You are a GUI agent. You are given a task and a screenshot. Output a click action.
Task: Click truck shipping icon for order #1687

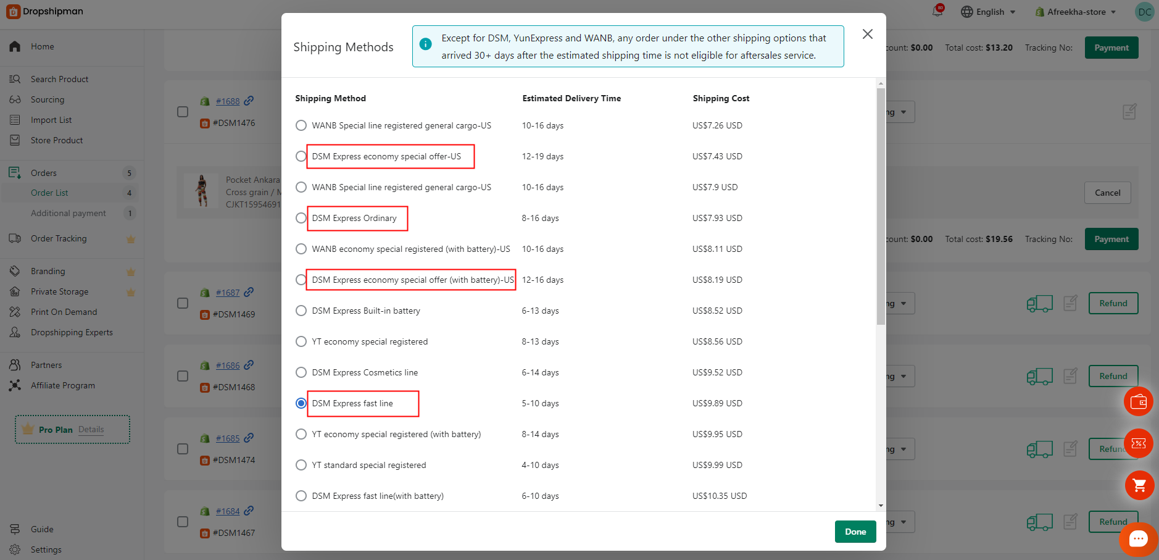point(1039,303)
